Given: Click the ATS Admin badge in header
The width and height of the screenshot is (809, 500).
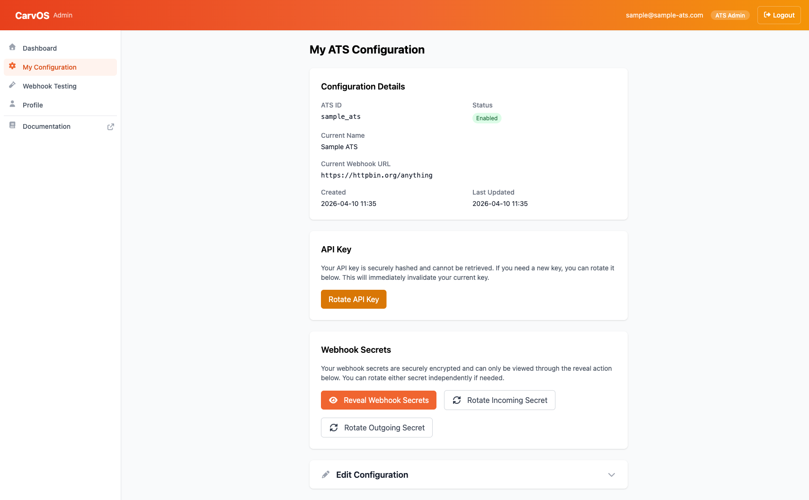Looking at the screenshot, I should (x=730, y=15).
